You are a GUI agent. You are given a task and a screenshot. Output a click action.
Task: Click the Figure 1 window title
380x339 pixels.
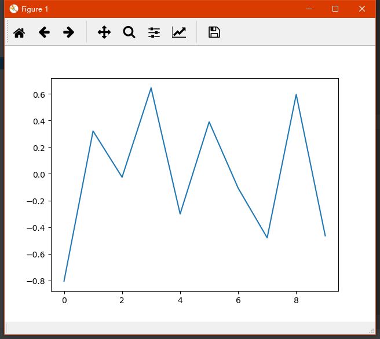point(35,9)
